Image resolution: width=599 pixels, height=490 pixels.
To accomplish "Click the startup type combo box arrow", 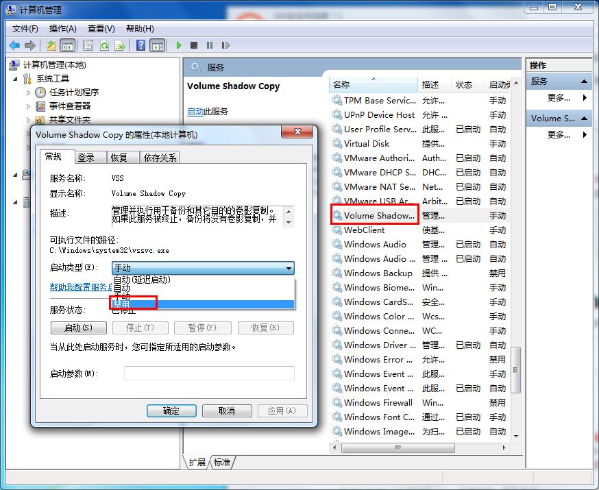I will (x=289, y=268).
